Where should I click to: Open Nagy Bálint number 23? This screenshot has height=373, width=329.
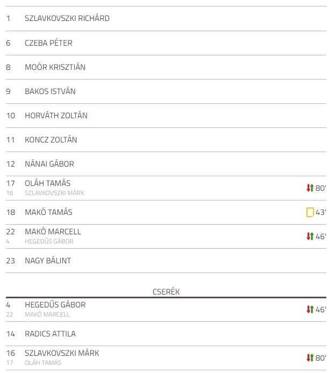[166, 261]
